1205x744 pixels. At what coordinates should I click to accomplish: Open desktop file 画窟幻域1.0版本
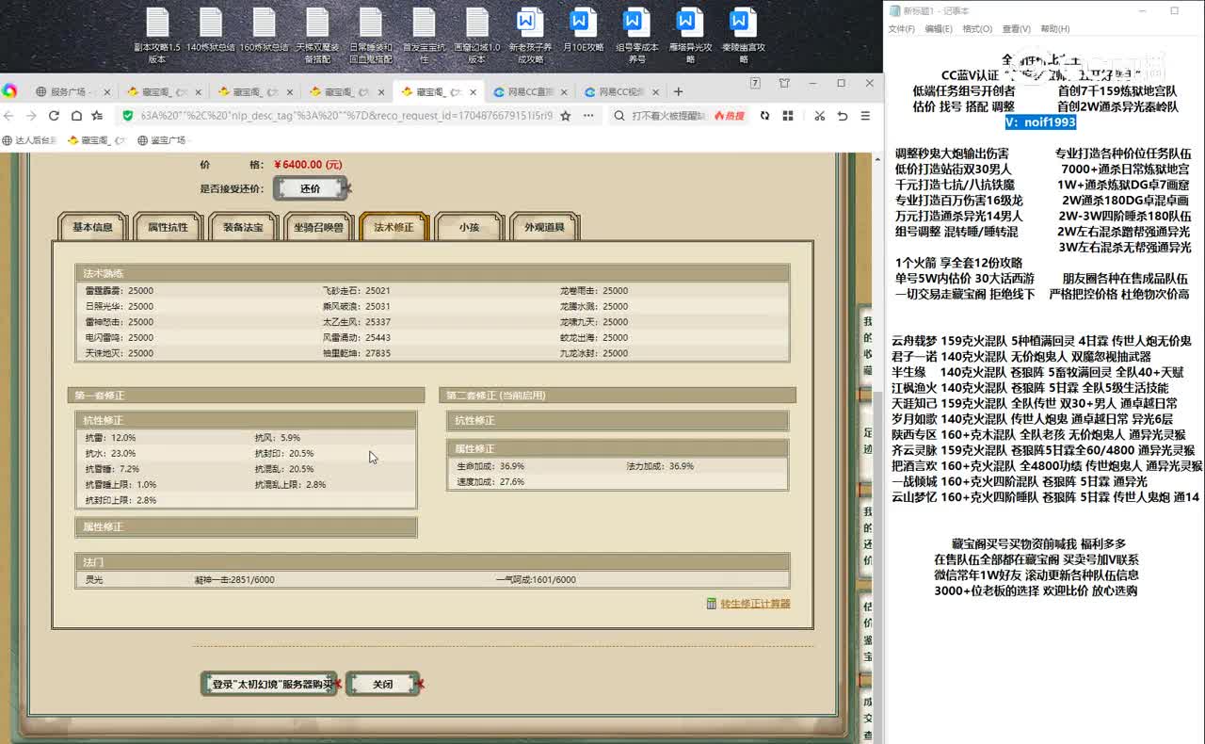coord(477,36)
